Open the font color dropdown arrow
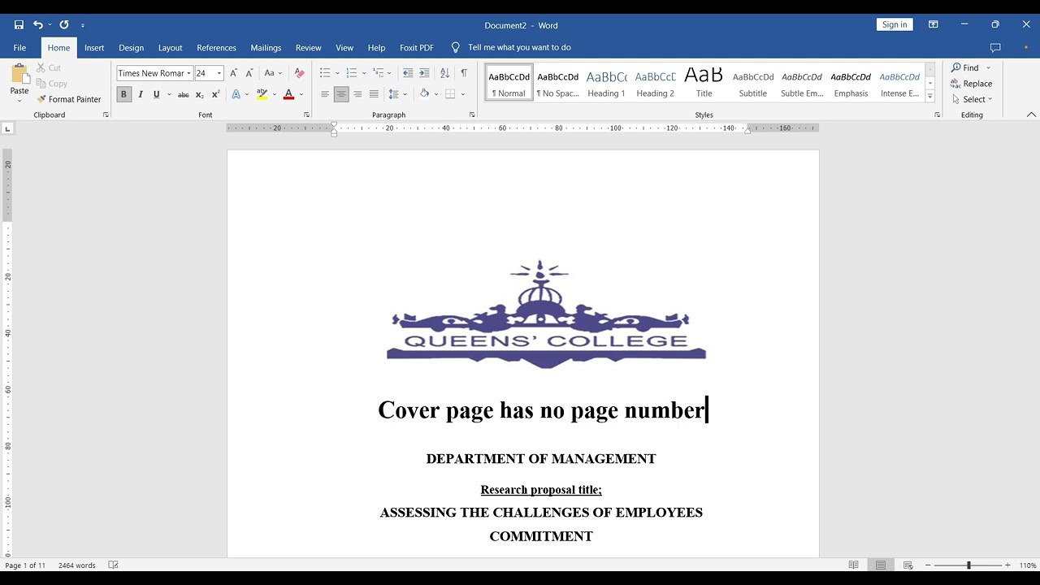The image size is (1040, 585). (x=301, y=94)
